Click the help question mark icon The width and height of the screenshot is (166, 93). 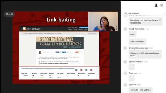pos(162,5)
